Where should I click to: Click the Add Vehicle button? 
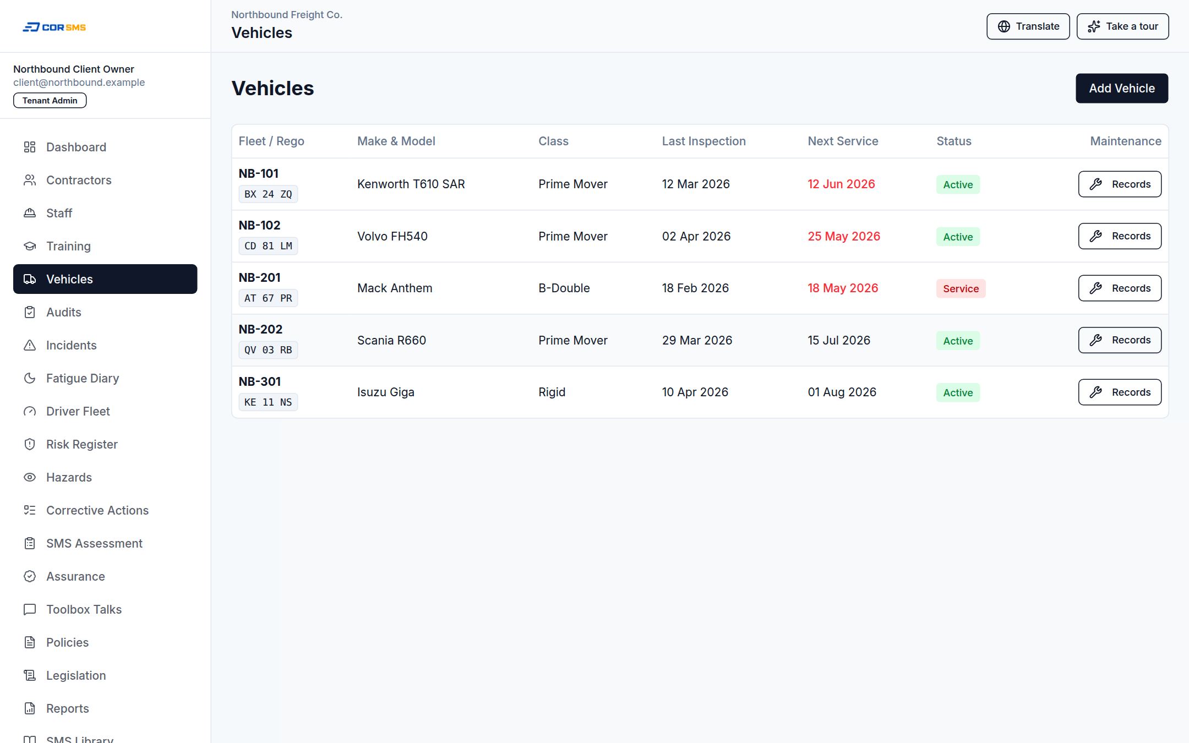(x=1122, y=88)
